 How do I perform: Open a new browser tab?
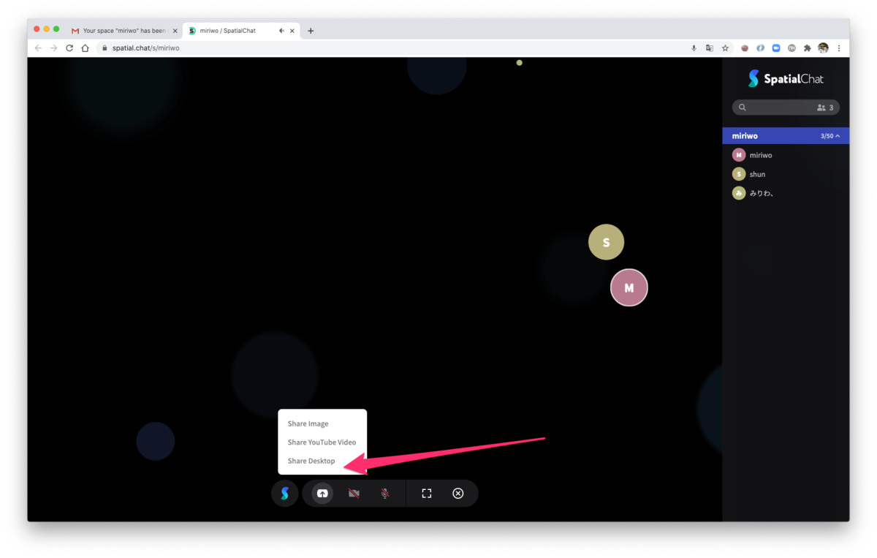[311, 31]
